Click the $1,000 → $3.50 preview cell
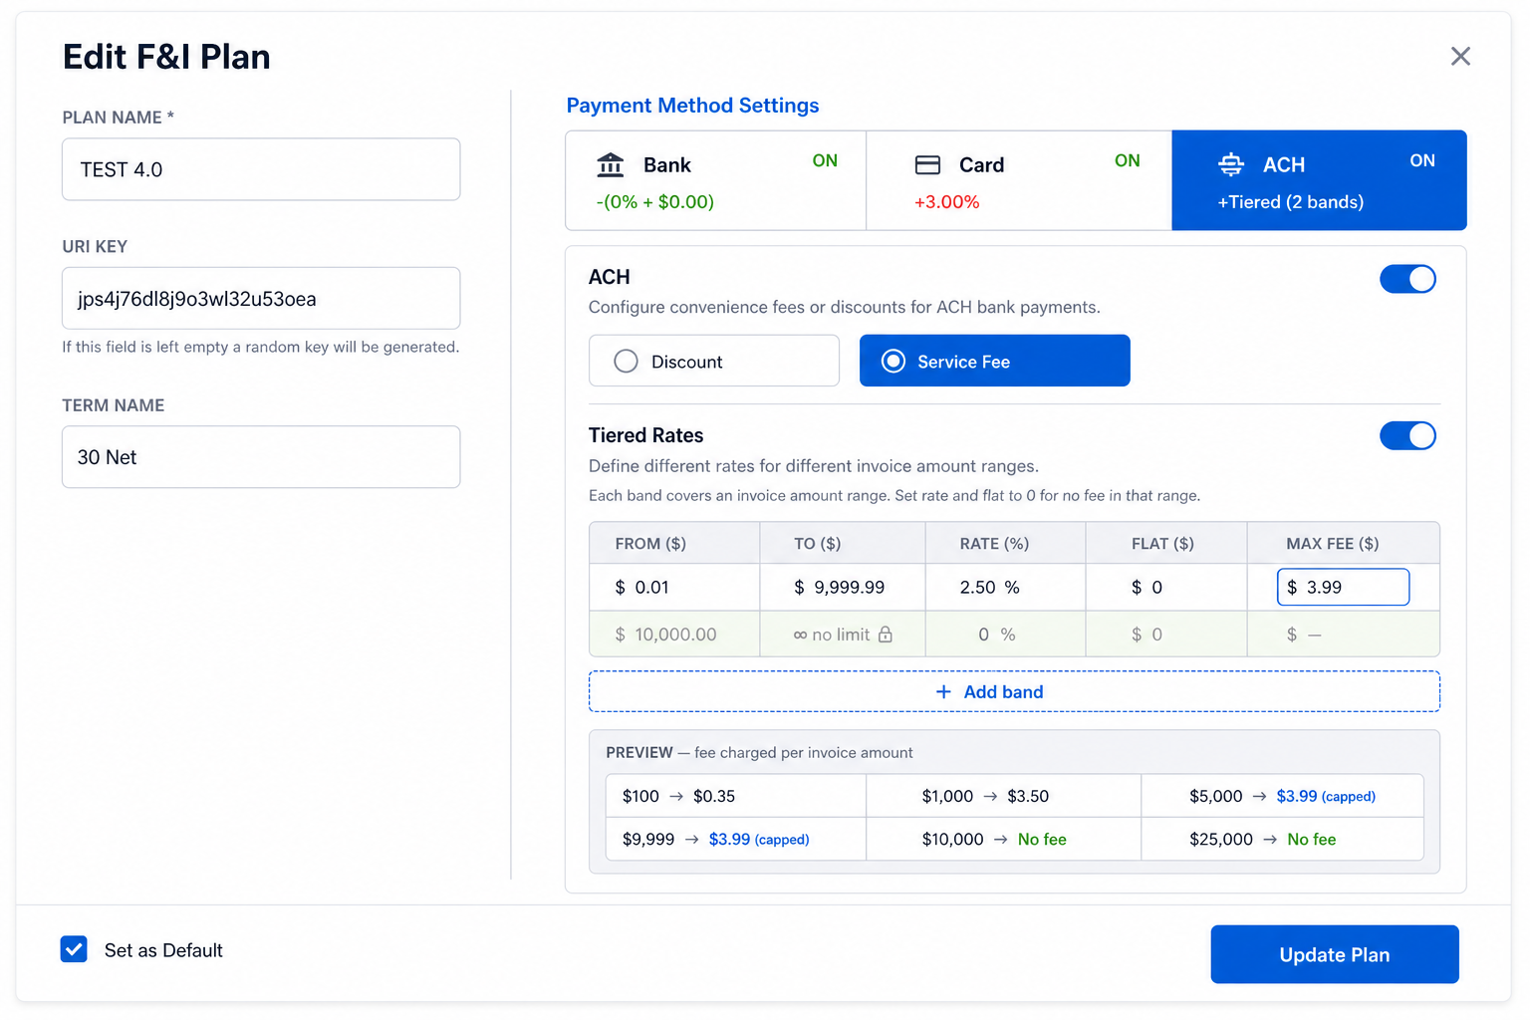1530x1020 pixels. tap(1004, 796)
